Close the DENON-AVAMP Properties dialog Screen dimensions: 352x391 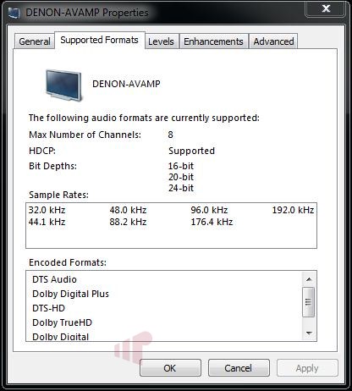coord(326,8)
